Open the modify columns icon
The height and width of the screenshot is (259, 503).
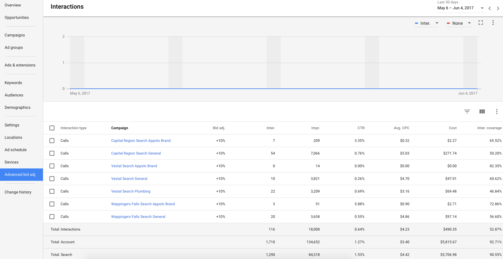(482, 112)
